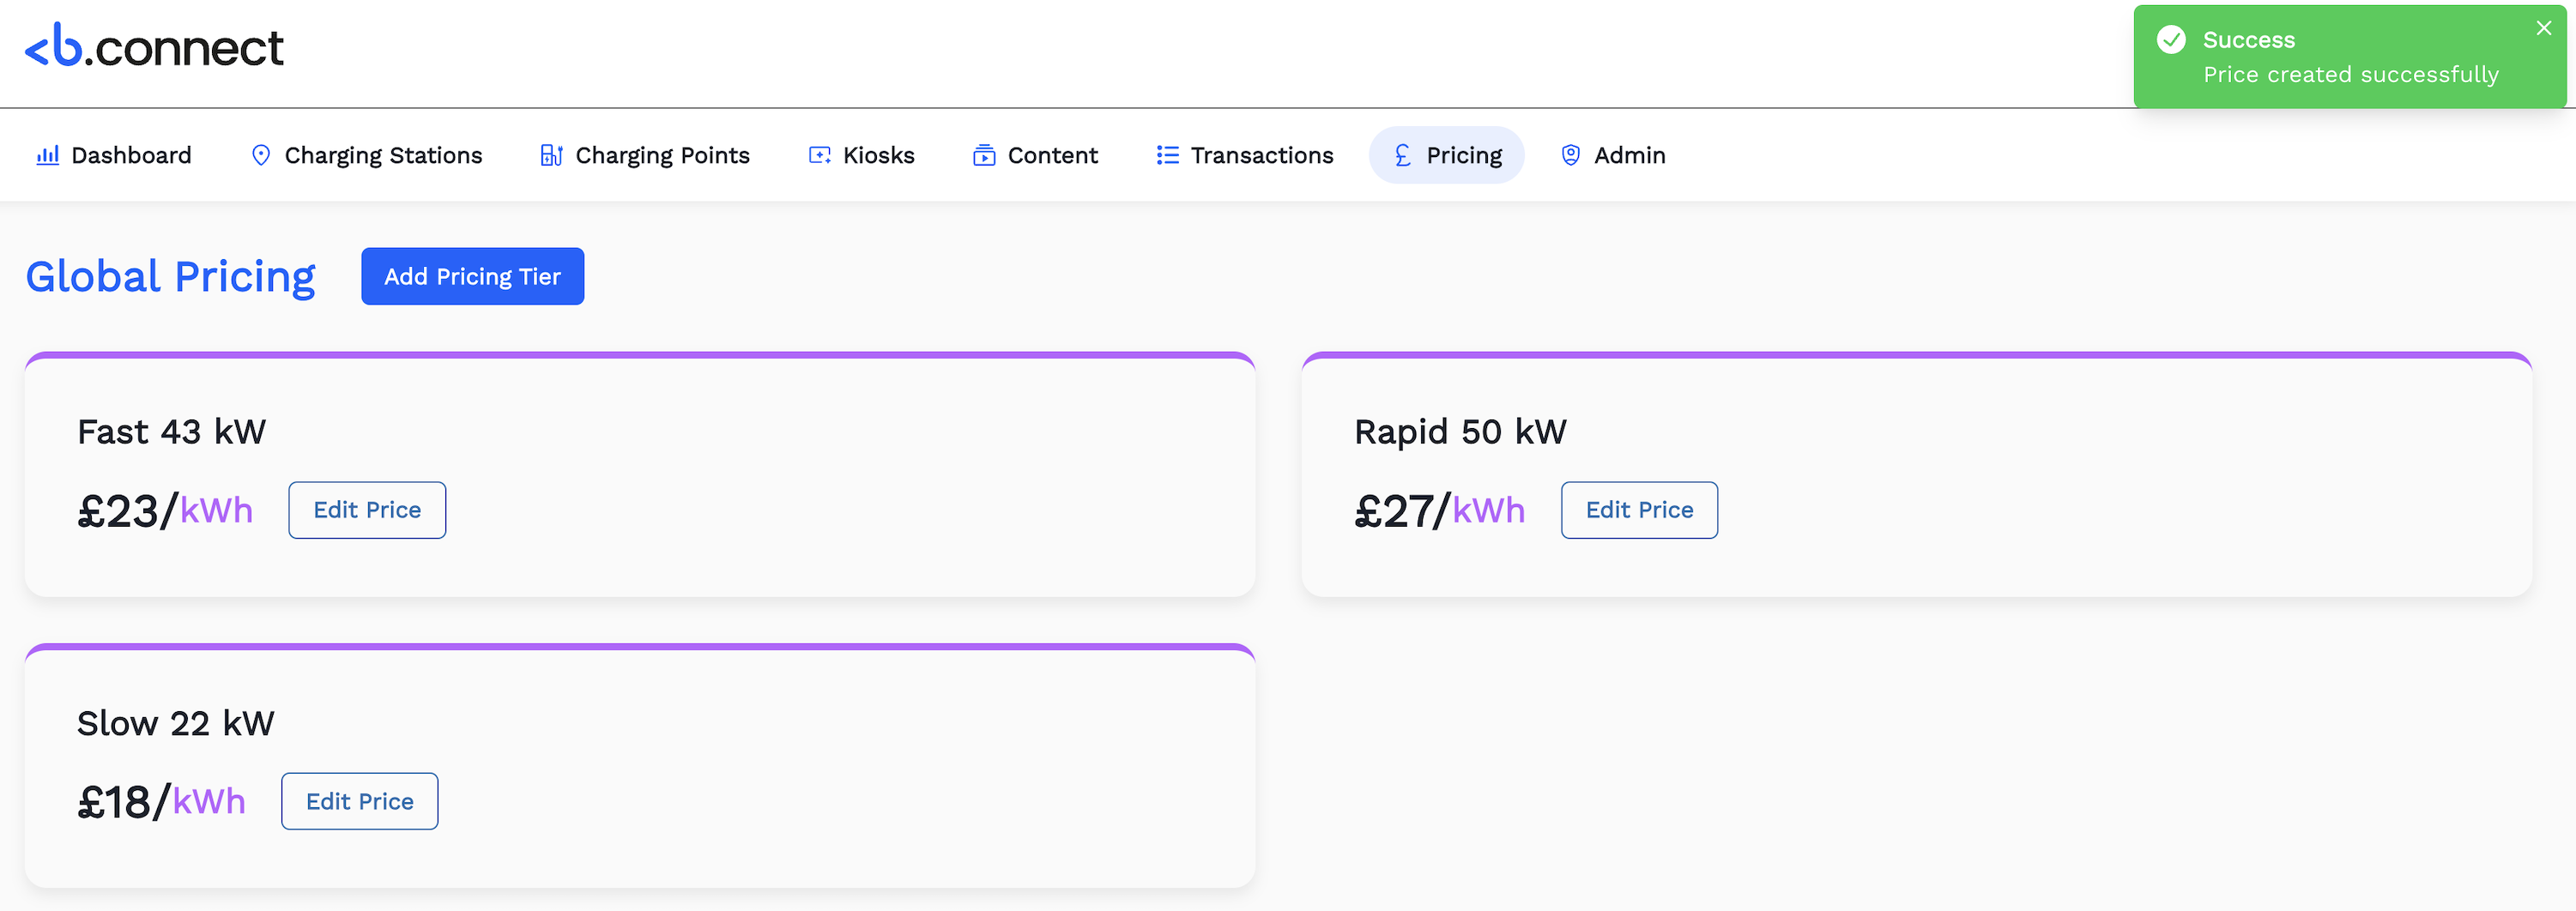Click the Content wallet icon

tap(984, 155)
